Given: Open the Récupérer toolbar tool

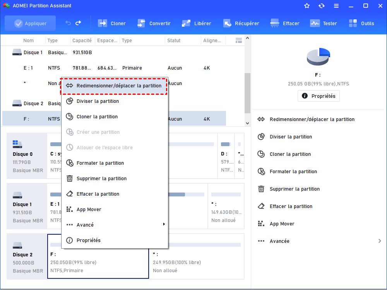Looking at the screenshot, I should coord(241,24).
